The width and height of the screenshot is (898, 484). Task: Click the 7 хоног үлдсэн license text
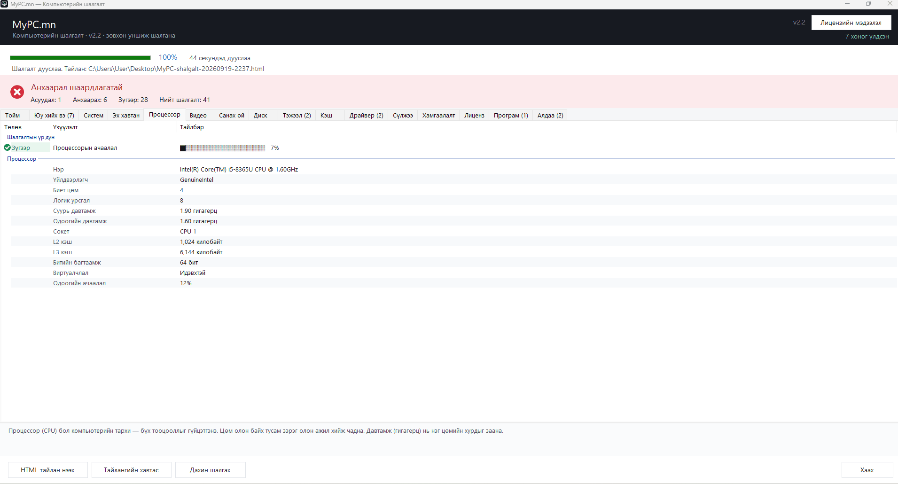coord(867,36)
